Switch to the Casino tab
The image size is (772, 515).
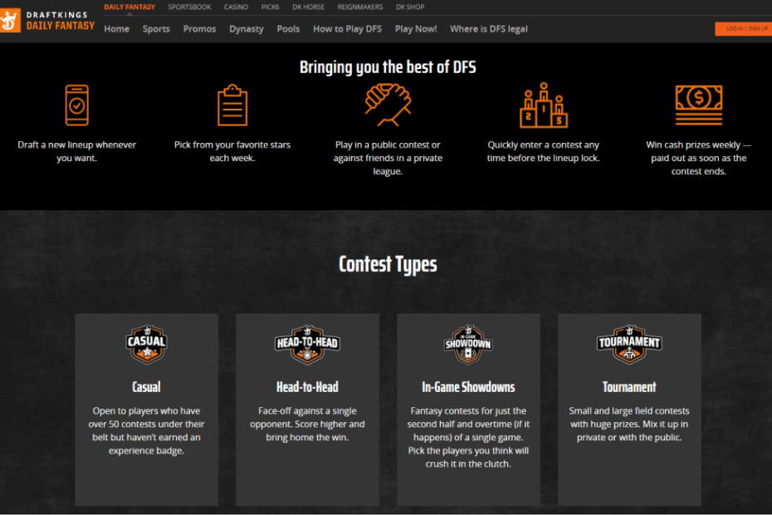coord(236,7)
